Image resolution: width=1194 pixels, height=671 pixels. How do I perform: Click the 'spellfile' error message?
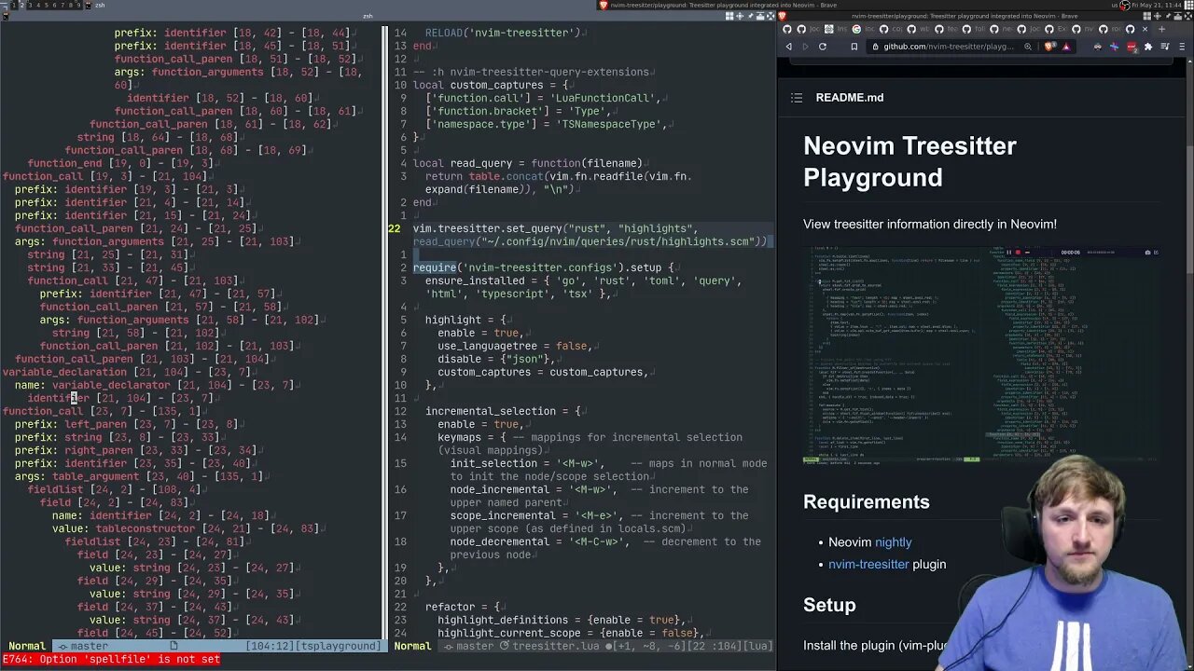[x=111, y=659]
